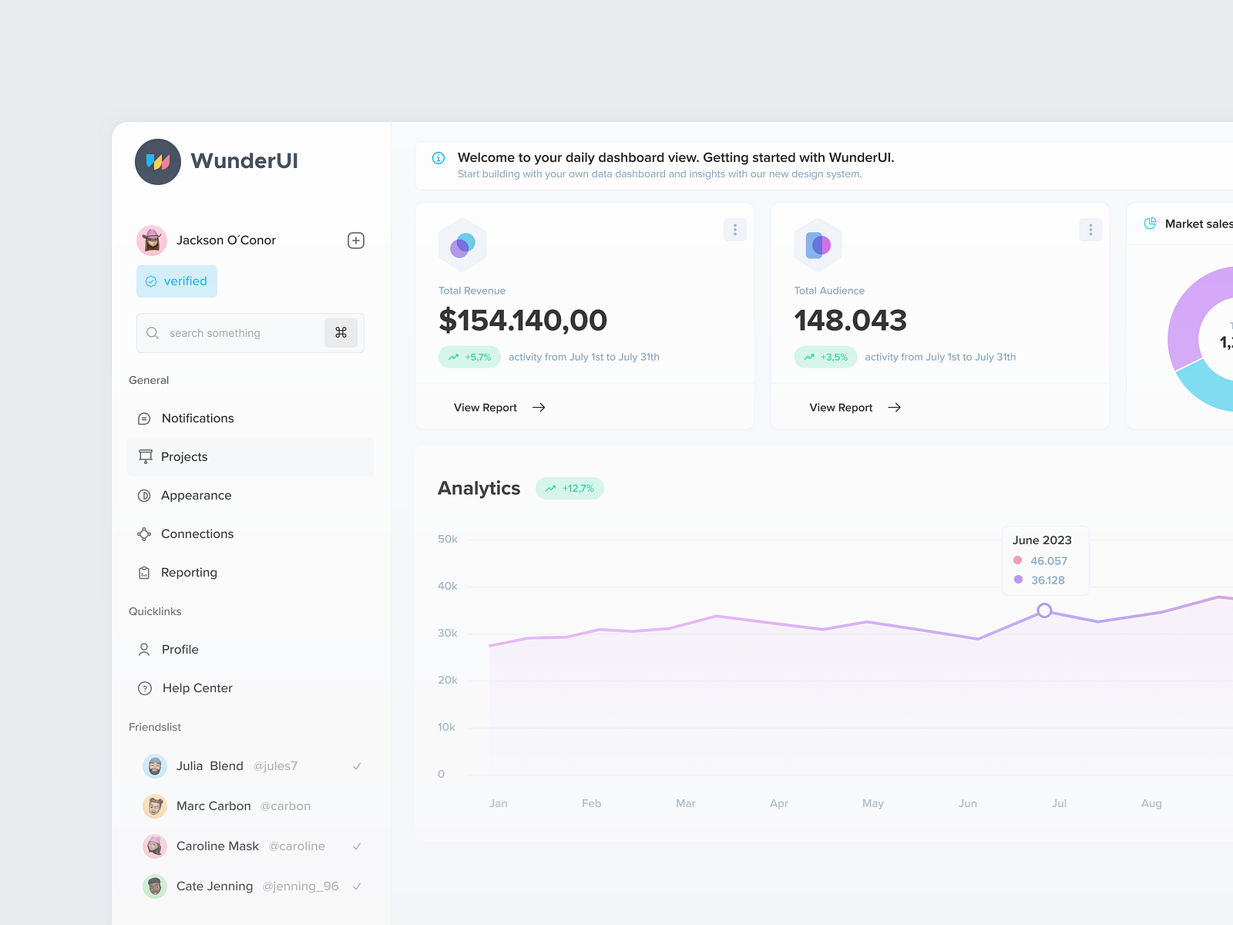This screenshot has width=1233, height=925.
Task: Toggle the verified badge on Jackson O'Conor
Action: pos(176,281)
